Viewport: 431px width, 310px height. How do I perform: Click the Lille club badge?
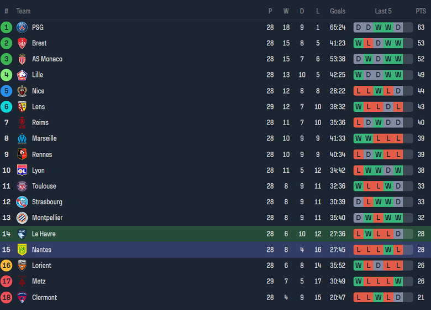[22, 75]
